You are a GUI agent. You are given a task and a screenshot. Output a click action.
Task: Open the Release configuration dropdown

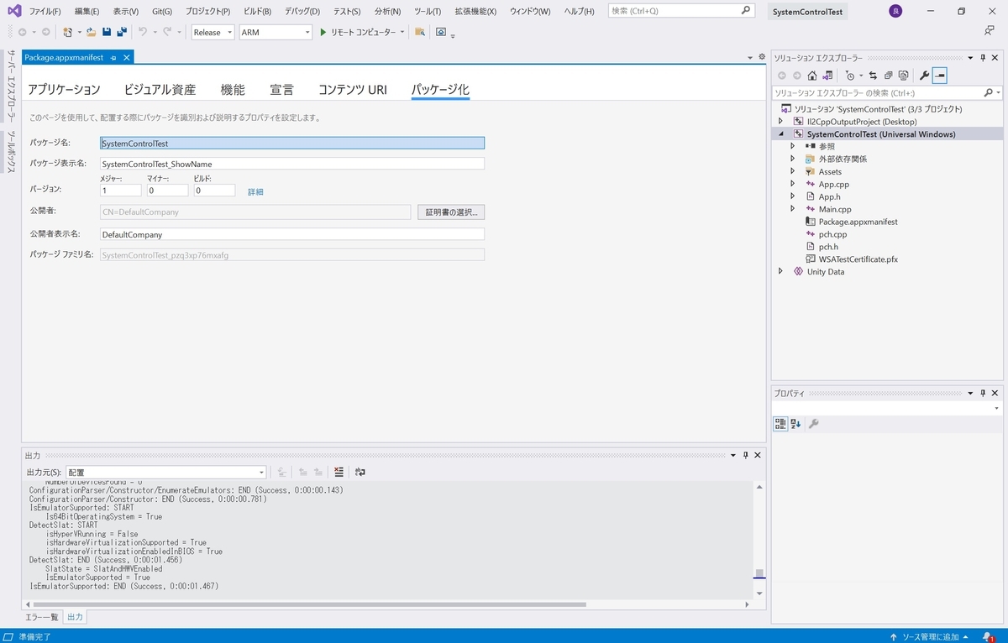tap(213, 32)
